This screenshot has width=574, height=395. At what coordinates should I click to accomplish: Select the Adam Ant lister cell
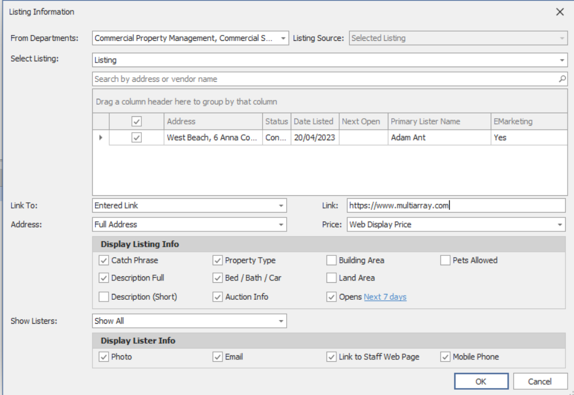[x=439, y=137]
